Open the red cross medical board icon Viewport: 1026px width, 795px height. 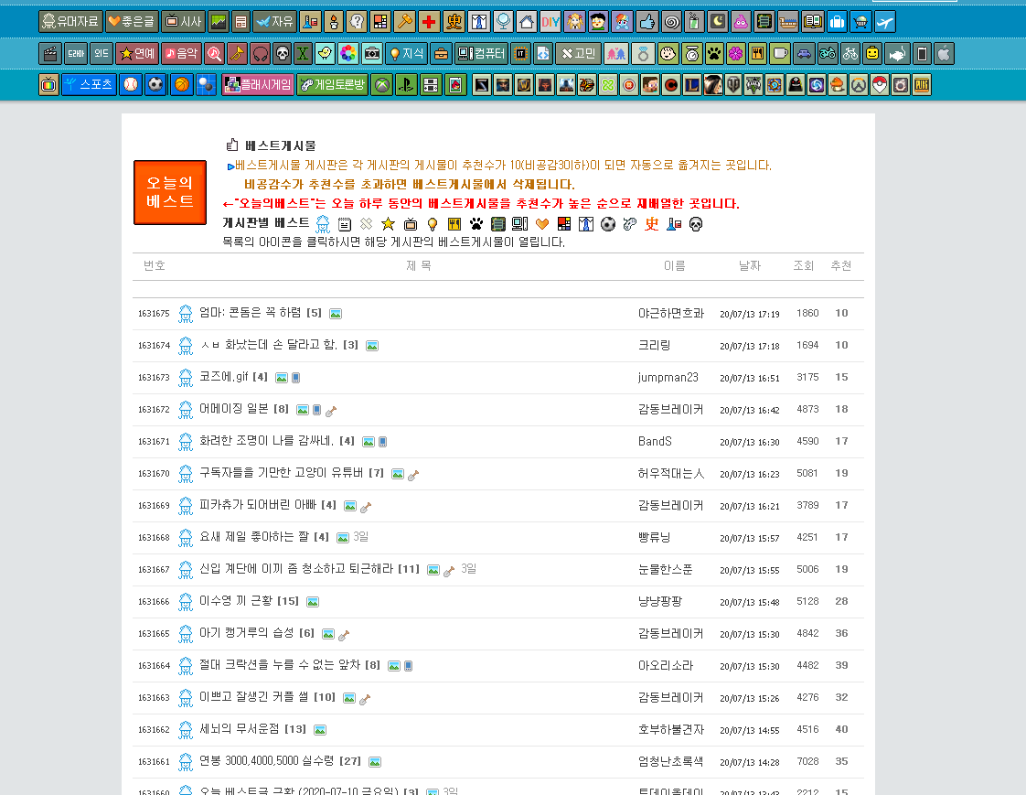pos(429,21)
